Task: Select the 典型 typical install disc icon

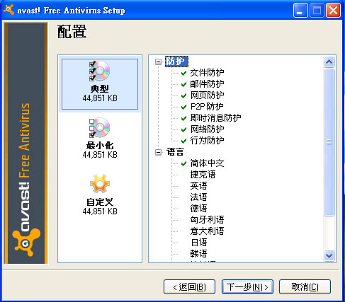Action: pos(99,71)
